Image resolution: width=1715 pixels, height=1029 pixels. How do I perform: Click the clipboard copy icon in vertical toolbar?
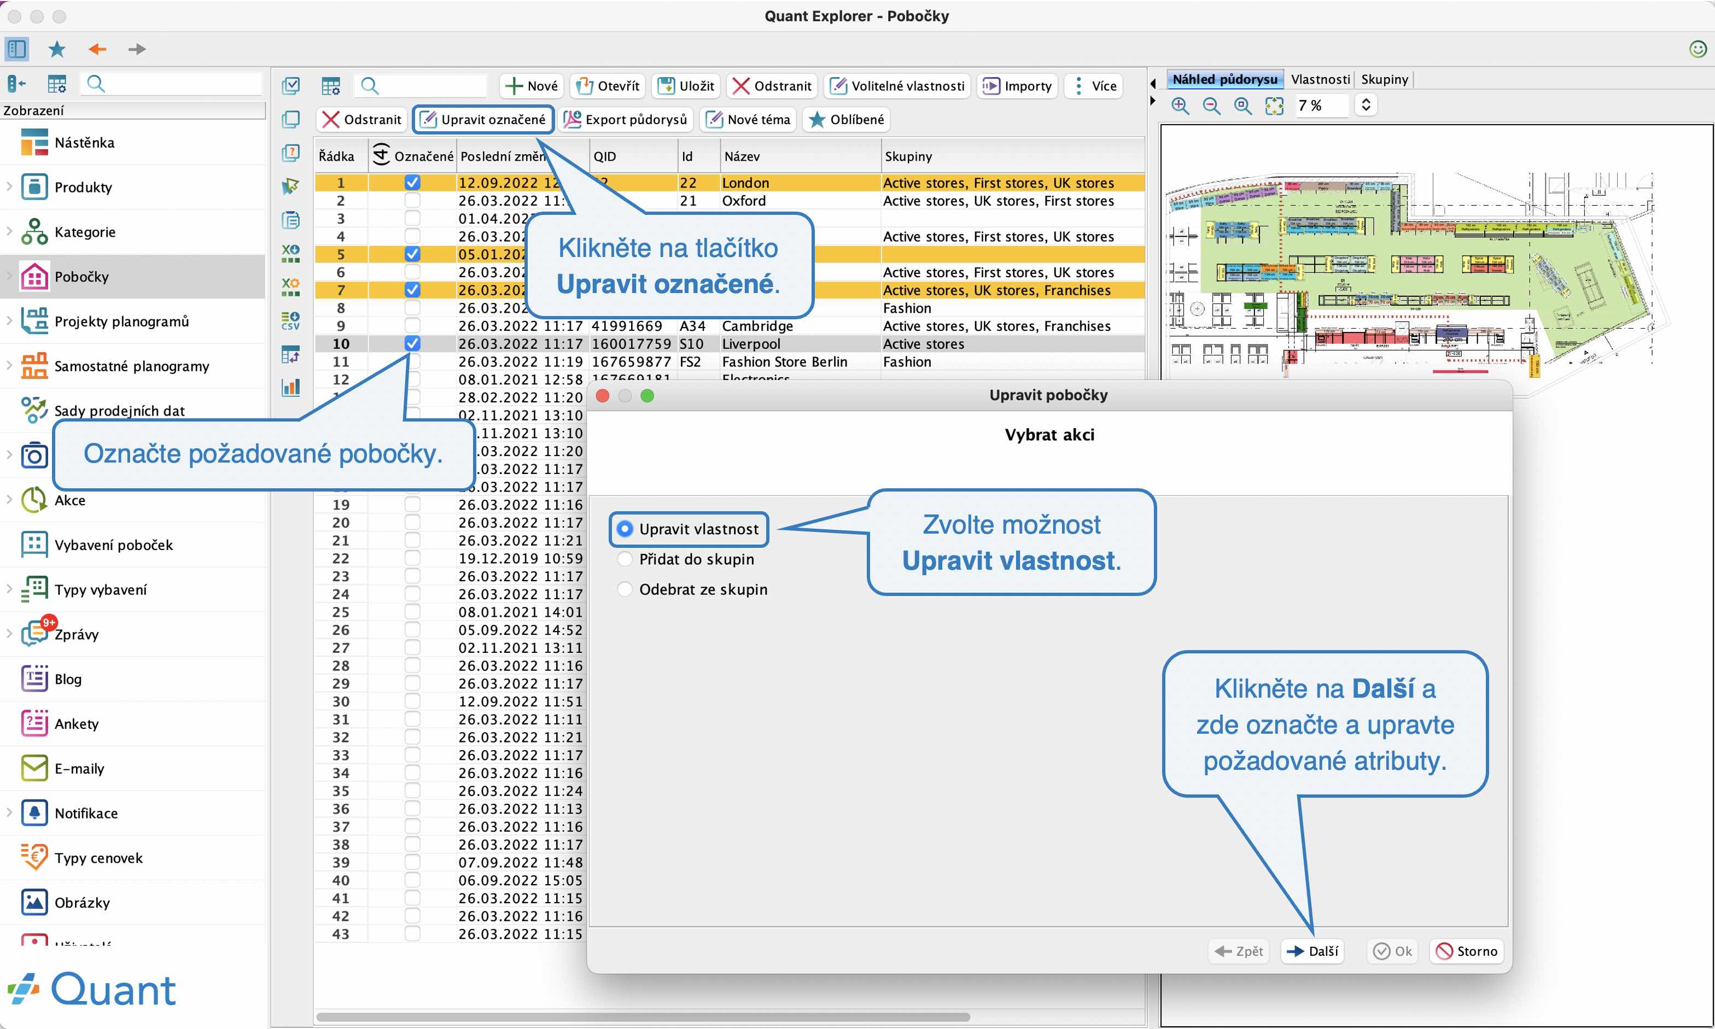[290, 220]
